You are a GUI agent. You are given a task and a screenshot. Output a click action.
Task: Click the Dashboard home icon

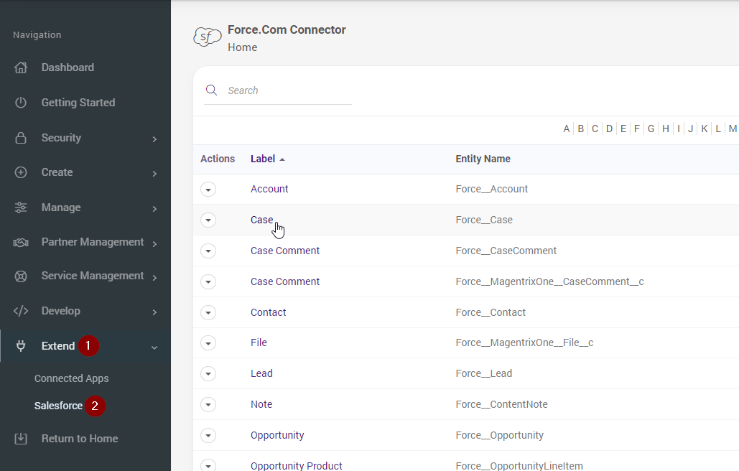(21, 67)
